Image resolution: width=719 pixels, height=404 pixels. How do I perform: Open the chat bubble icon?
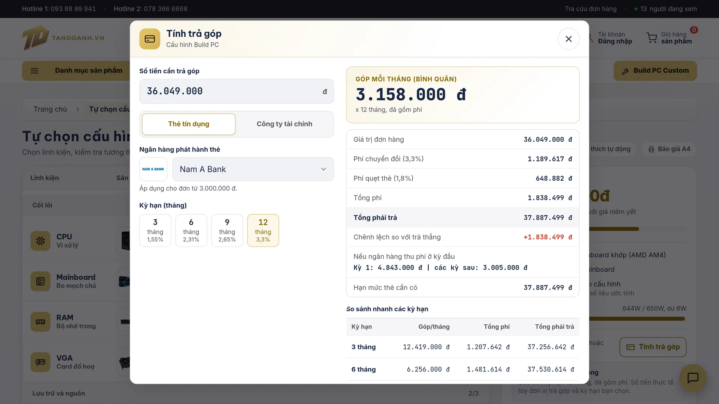[x=693, y=378]
